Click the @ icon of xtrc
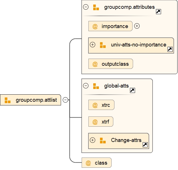178x170 pixels. 95,105
